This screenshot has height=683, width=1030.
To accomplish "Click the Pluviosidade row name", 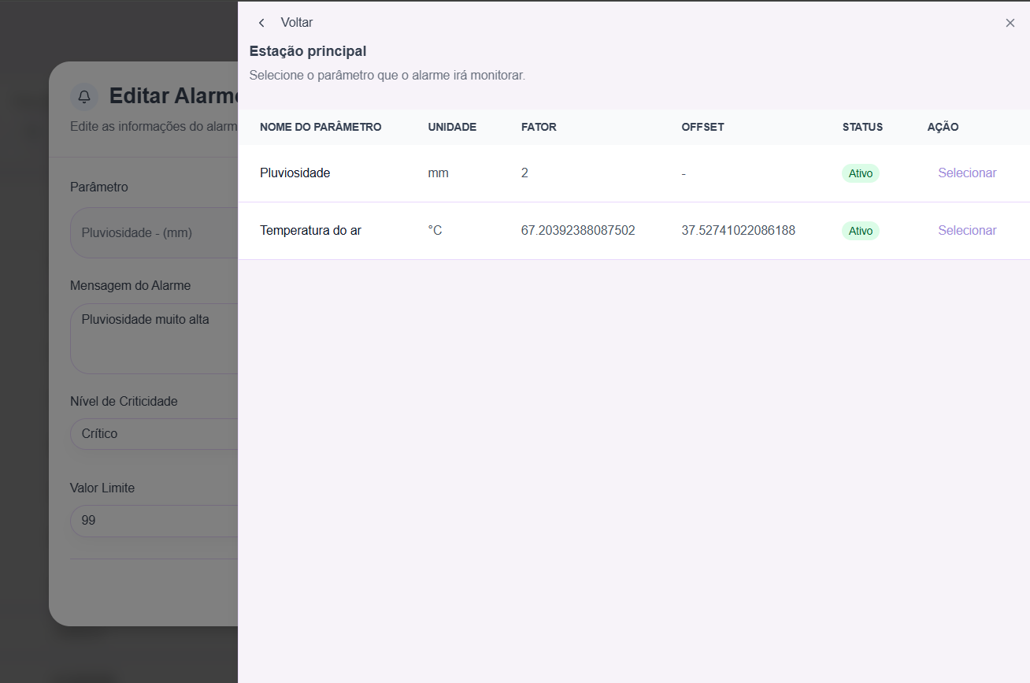I will [x=295, y=173].
